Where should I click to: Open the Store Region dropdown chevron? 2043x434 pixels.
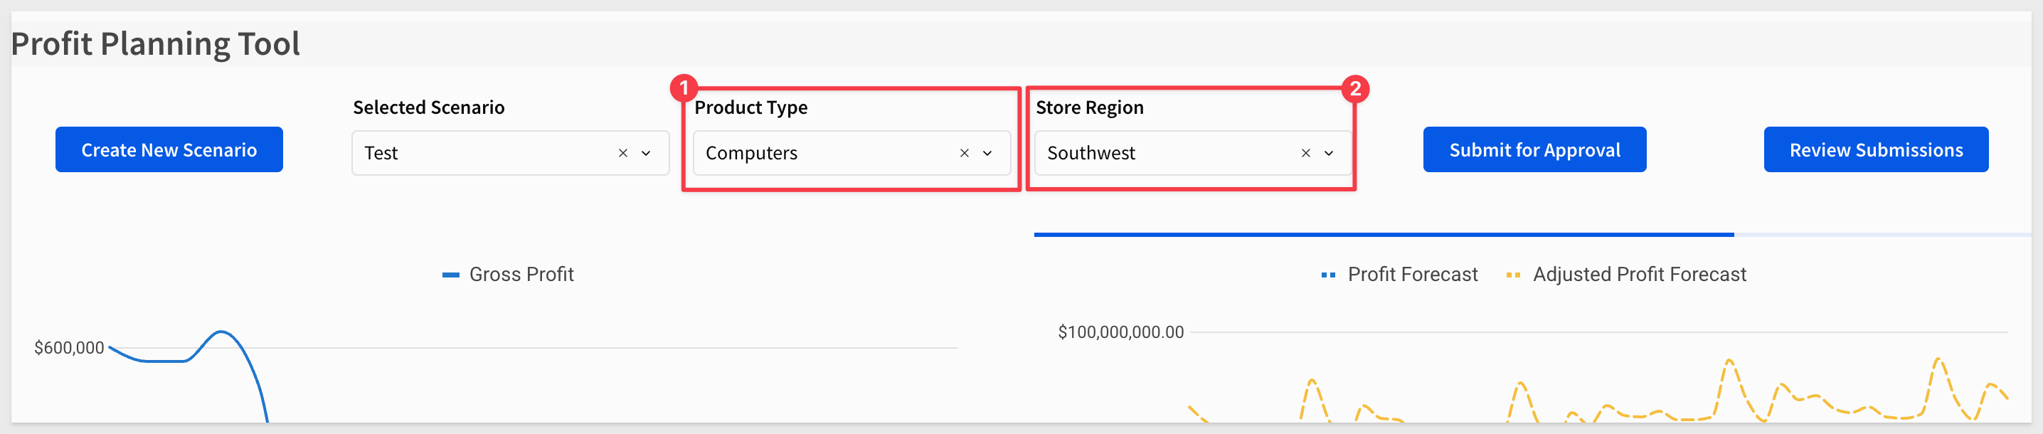point(1328,153)
